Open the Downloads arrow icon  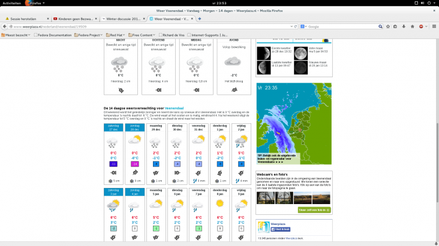click(x=404, y=26)
